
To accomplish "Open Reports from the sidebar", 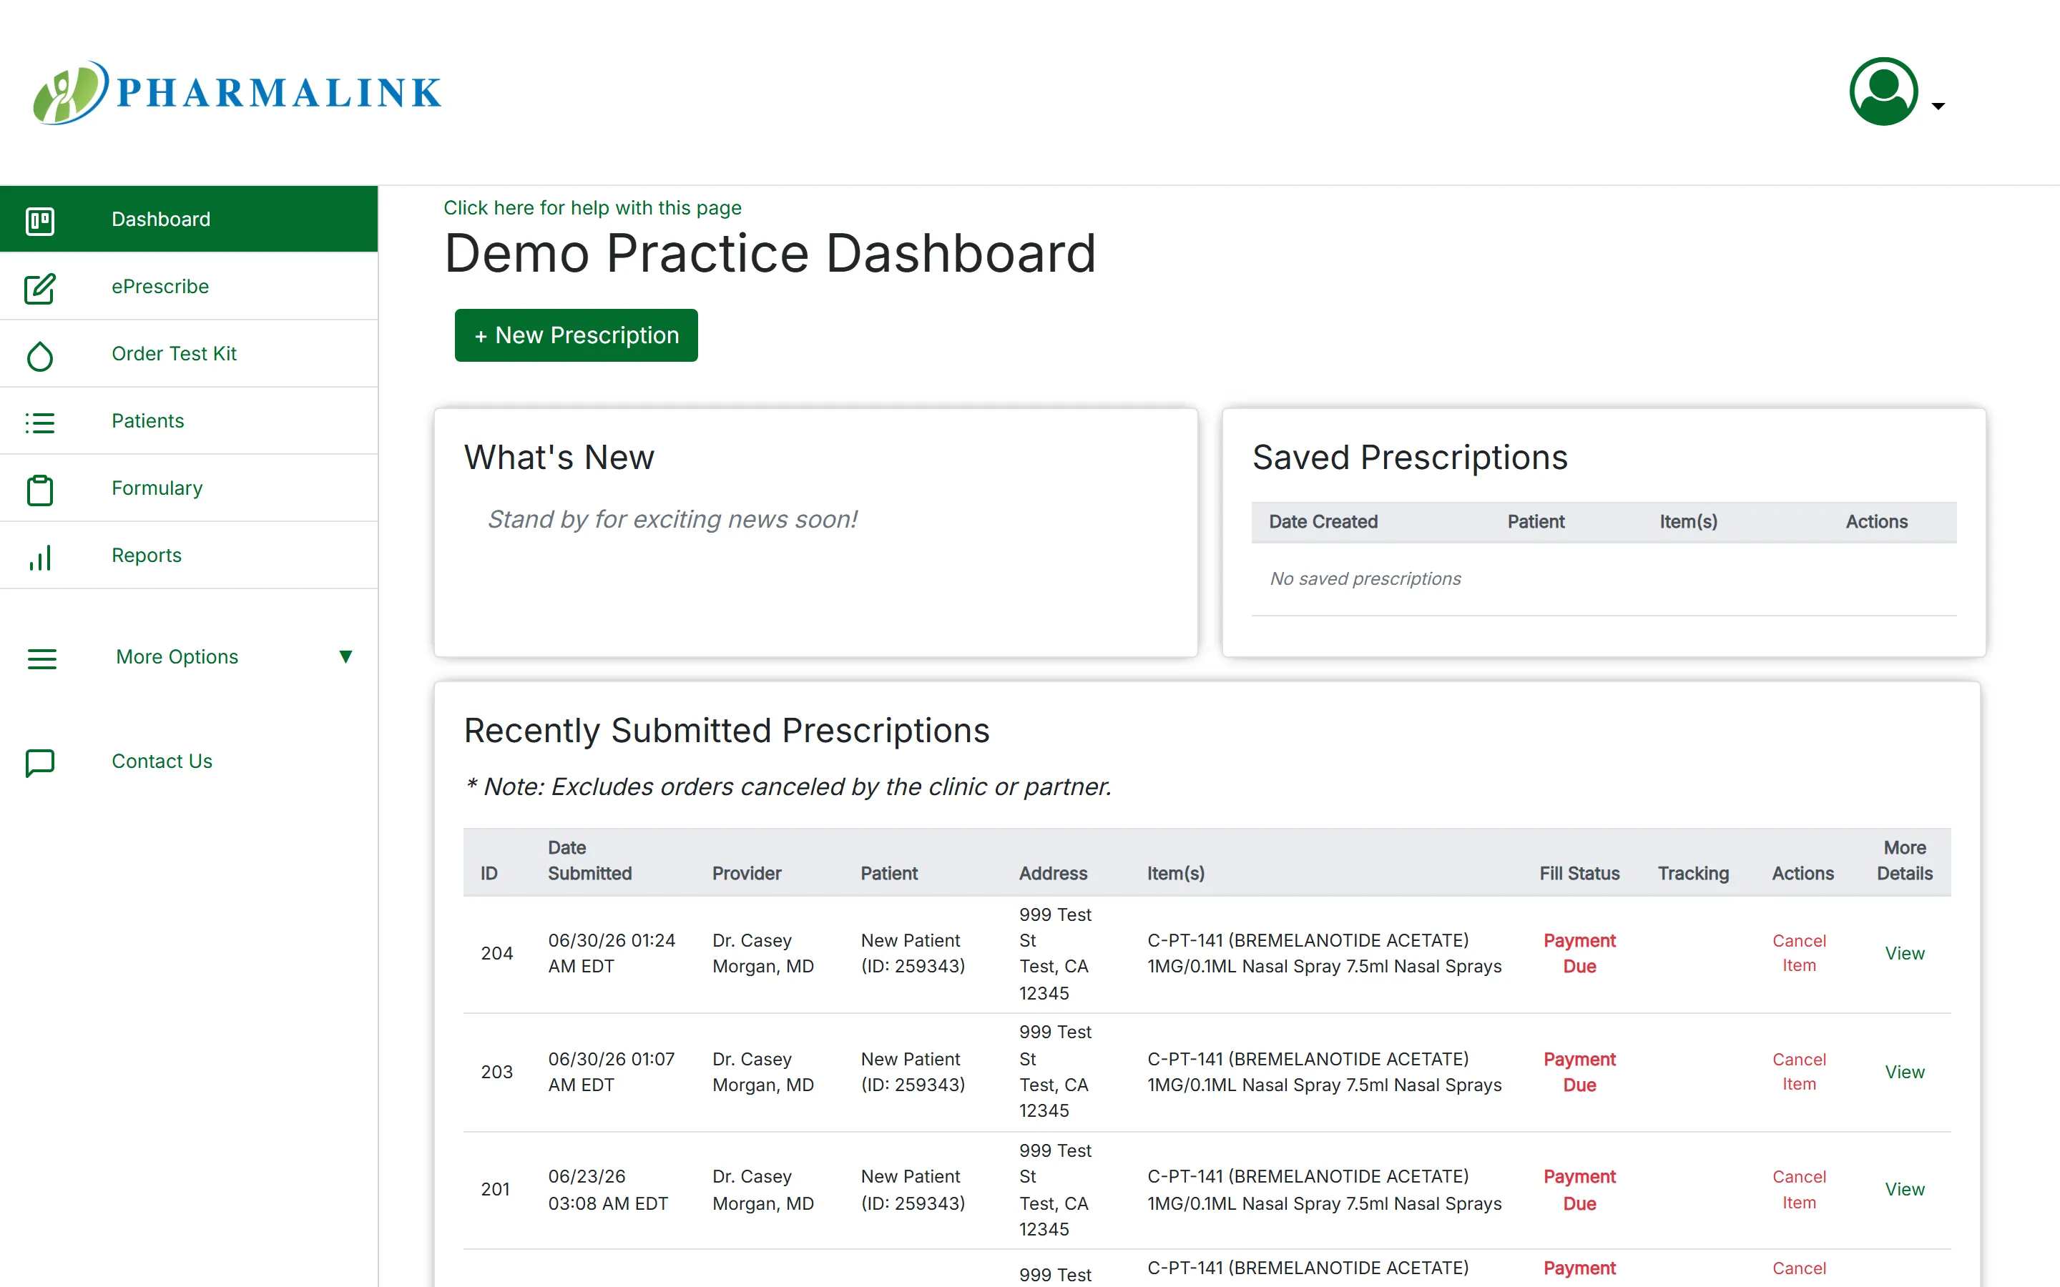I will pyautogui.click(x=189, y=555).
